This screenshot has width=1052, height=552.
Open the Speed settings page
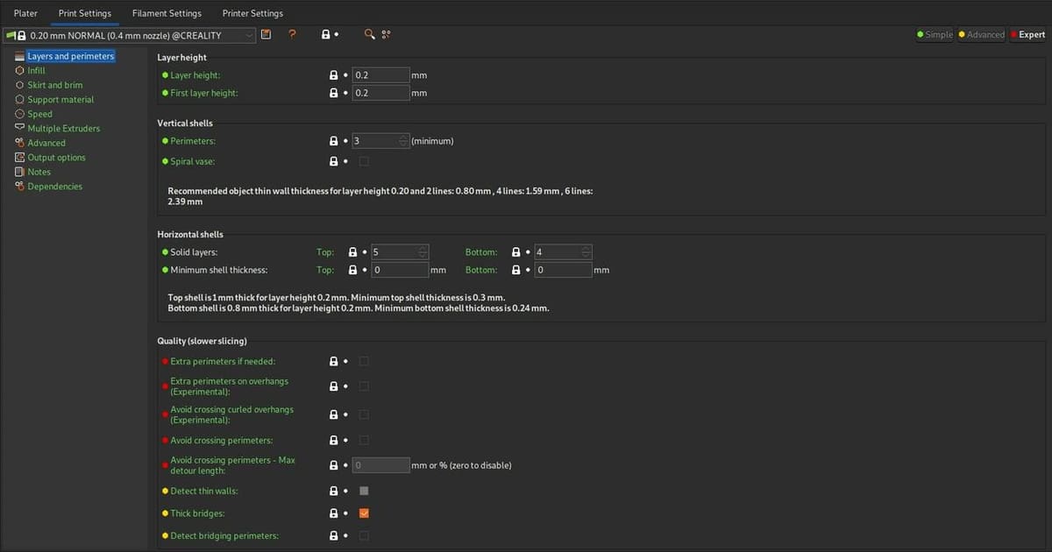pyautogui.click(x=39, y=114)
